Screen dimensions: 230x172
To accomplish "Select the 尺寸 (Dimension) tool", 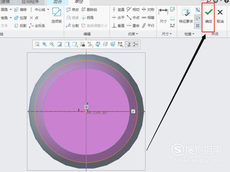I will coord(163,16).
